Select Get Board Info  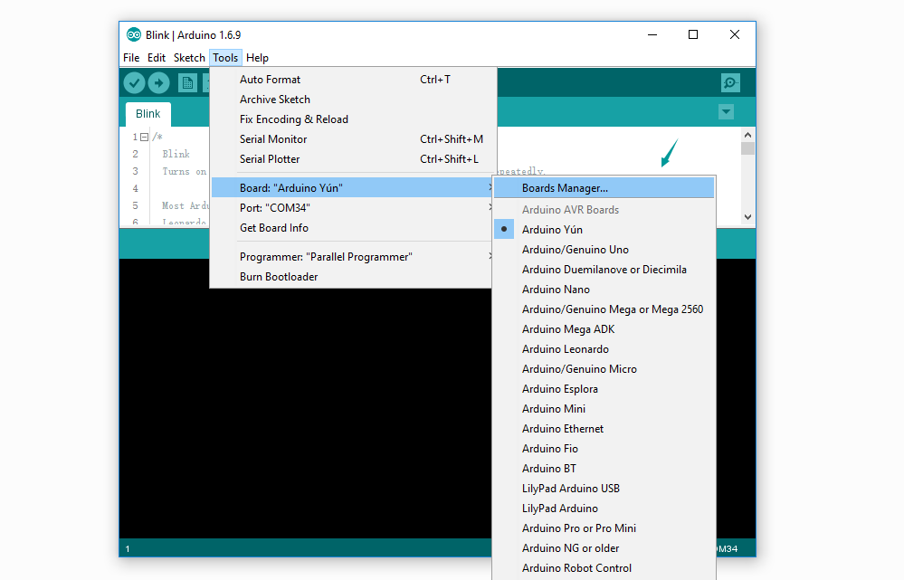coord(354,228)
